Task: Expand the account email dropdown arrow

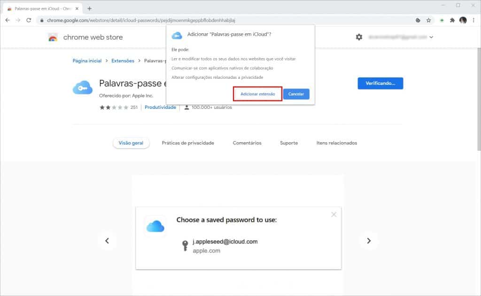Action: point(431,37)
